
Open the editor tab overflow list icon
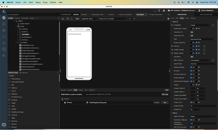pos(168,14)
